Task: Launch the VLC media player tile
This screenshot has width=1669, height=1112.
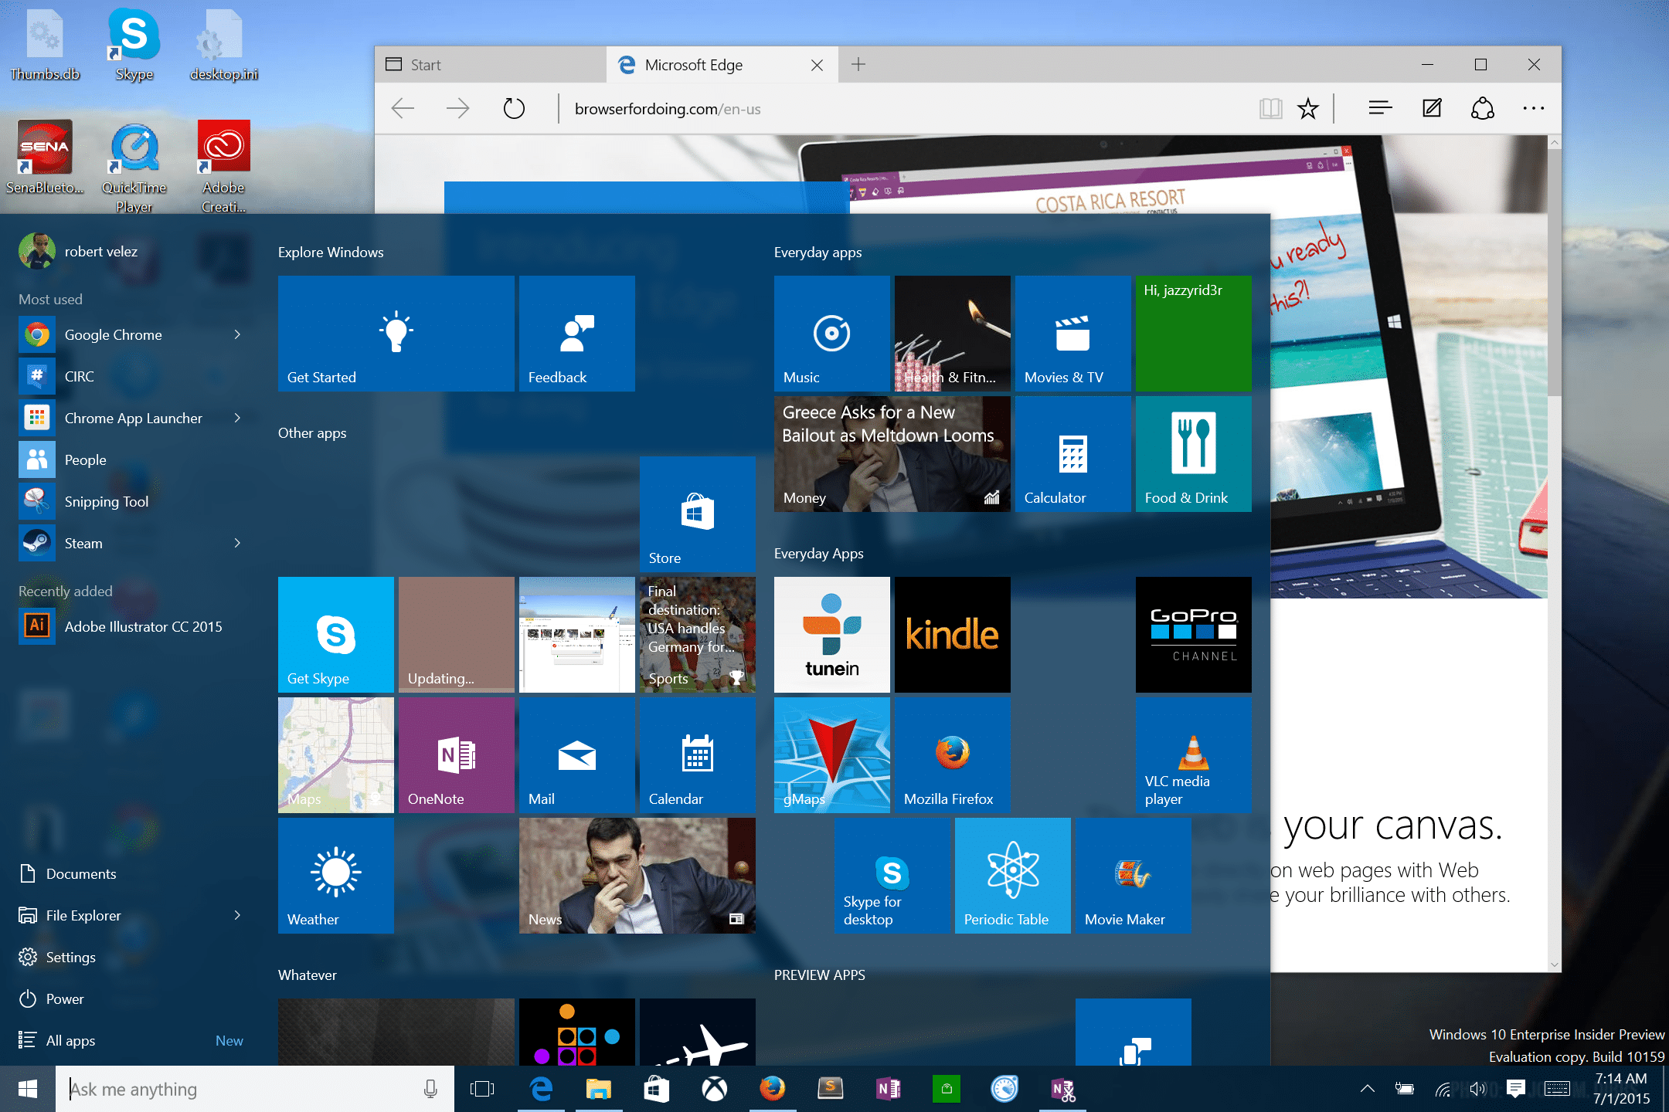Action: point(1194,755)
